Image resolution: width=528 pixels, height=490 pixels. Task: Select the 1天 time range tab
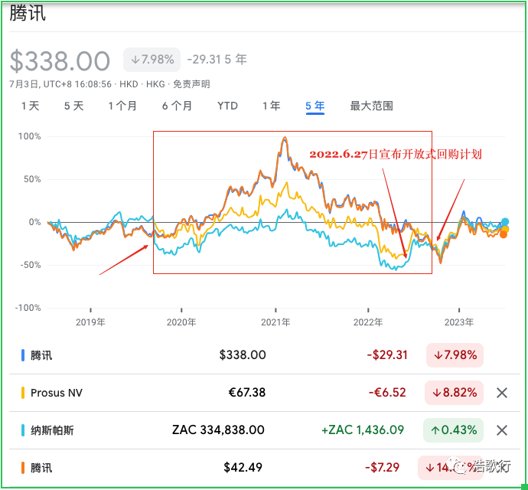coord(31,106)
